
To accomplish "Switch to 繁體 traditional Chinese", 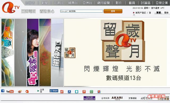I will coord(159,13).
